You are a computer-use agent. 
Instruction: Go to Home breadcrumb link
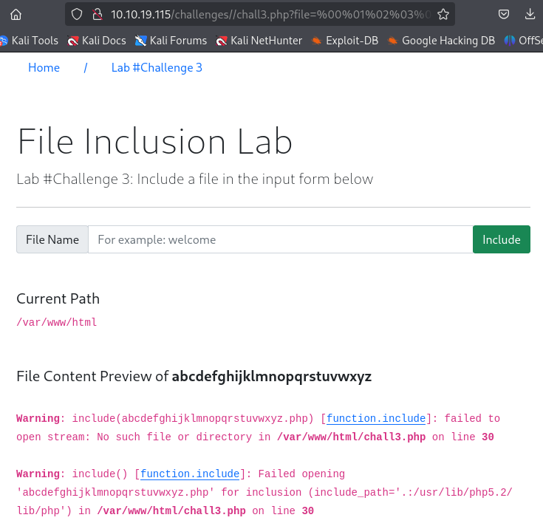pos(44,67)
